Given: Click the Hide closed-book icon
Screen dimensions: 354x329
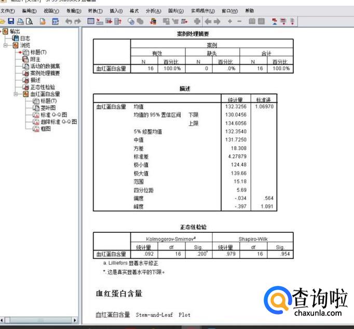Looking at the screenshot, I should 261,21.
